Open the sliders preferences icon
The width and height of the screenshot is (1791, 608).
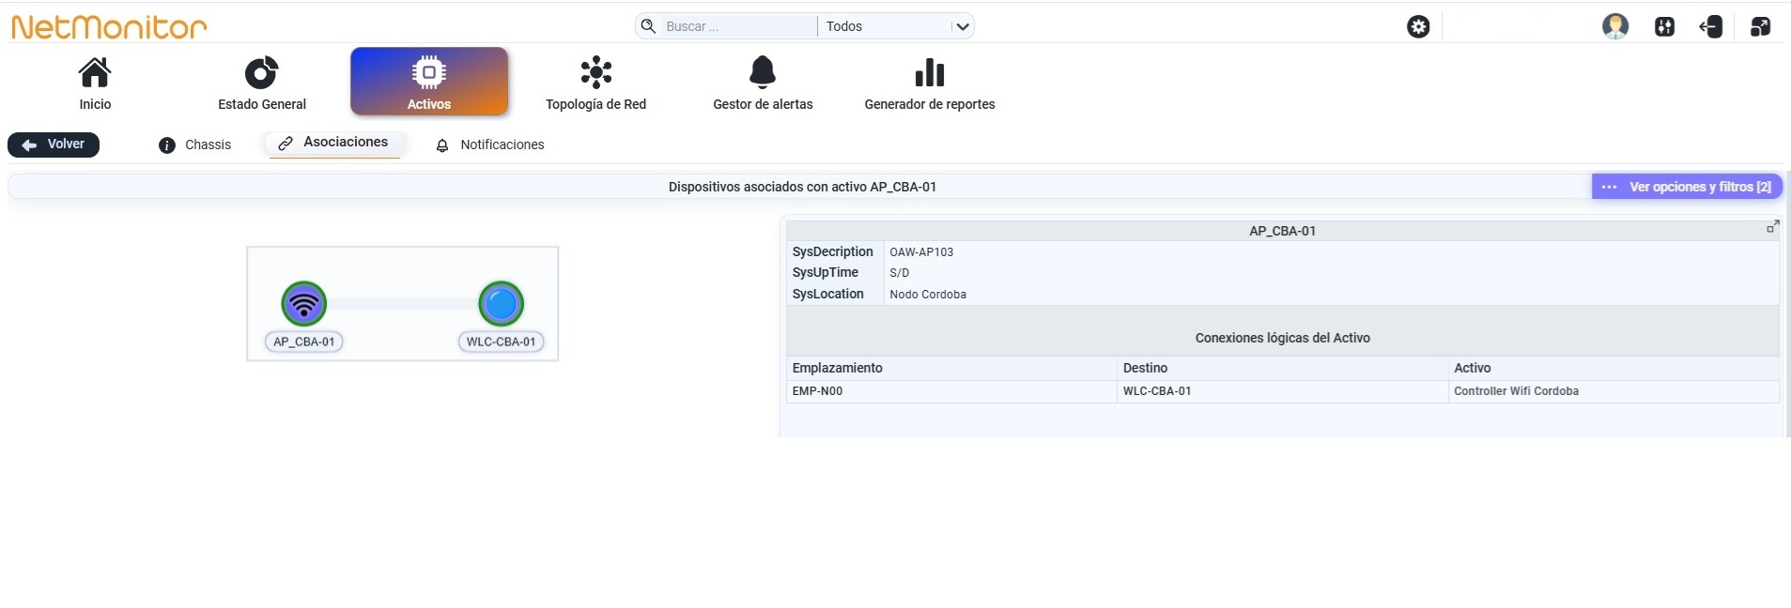click(1664, 26)
